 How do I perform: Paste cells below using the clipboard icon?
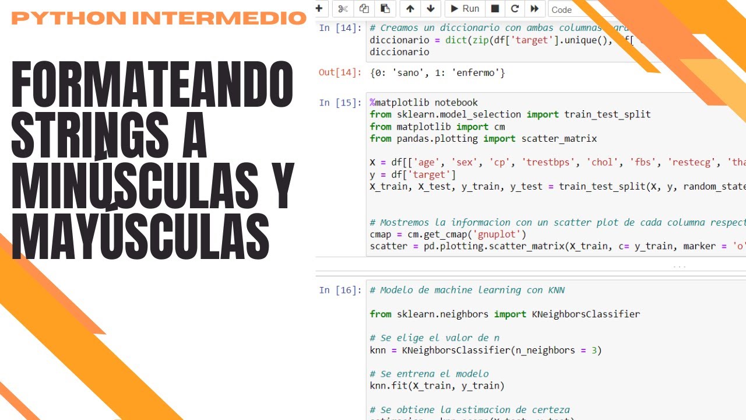coord(385,9)
